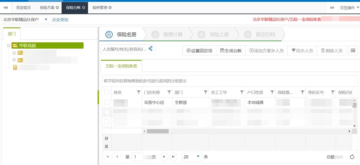Click the 设置固定项 button
The height and width of the screenshot is (165, 360).
(x=199, y=50)
